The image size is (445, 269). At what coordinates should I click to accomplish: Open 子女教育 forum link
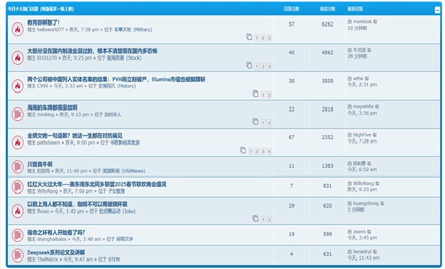(116, 191)
